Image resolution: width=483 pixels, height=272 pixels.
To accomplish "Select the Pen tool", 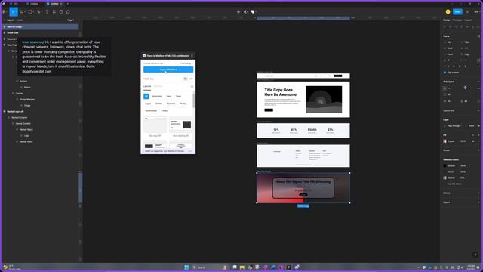I will pos(38,12).
